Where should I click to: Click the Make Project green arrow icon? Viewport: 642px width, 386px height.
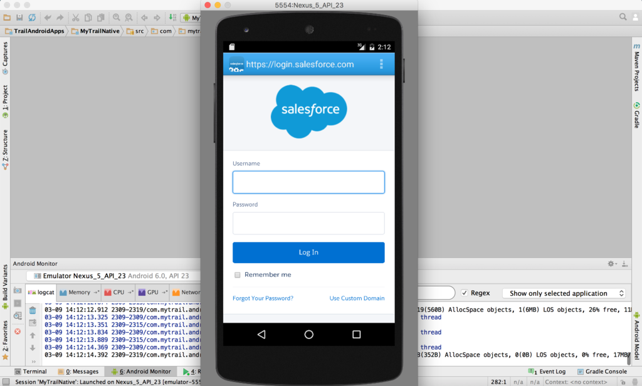173,18
